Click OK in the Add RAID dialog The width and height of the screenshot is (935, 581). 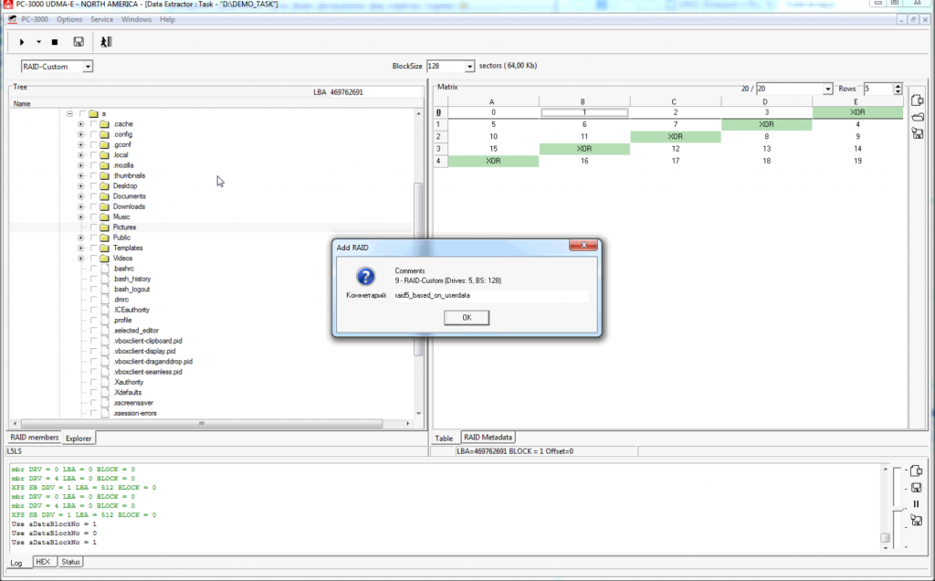[x=466, y=318]
